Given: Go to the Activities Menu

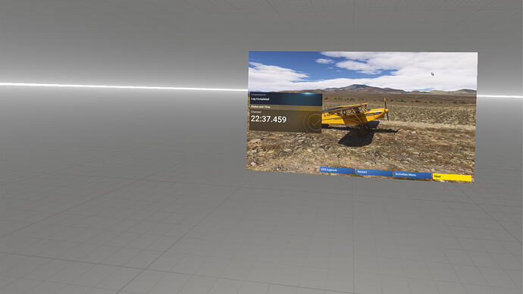Looking at the screenshot, I should pyautogui.click(x=412, y=175).
